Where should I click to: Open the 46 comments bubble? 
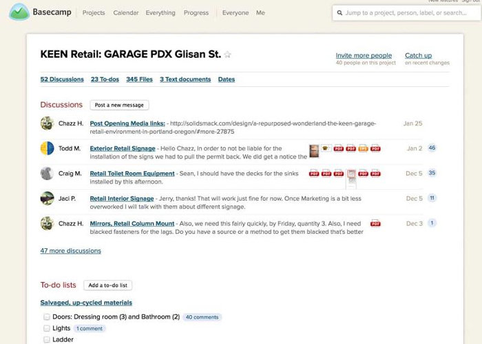click(432, 148)
